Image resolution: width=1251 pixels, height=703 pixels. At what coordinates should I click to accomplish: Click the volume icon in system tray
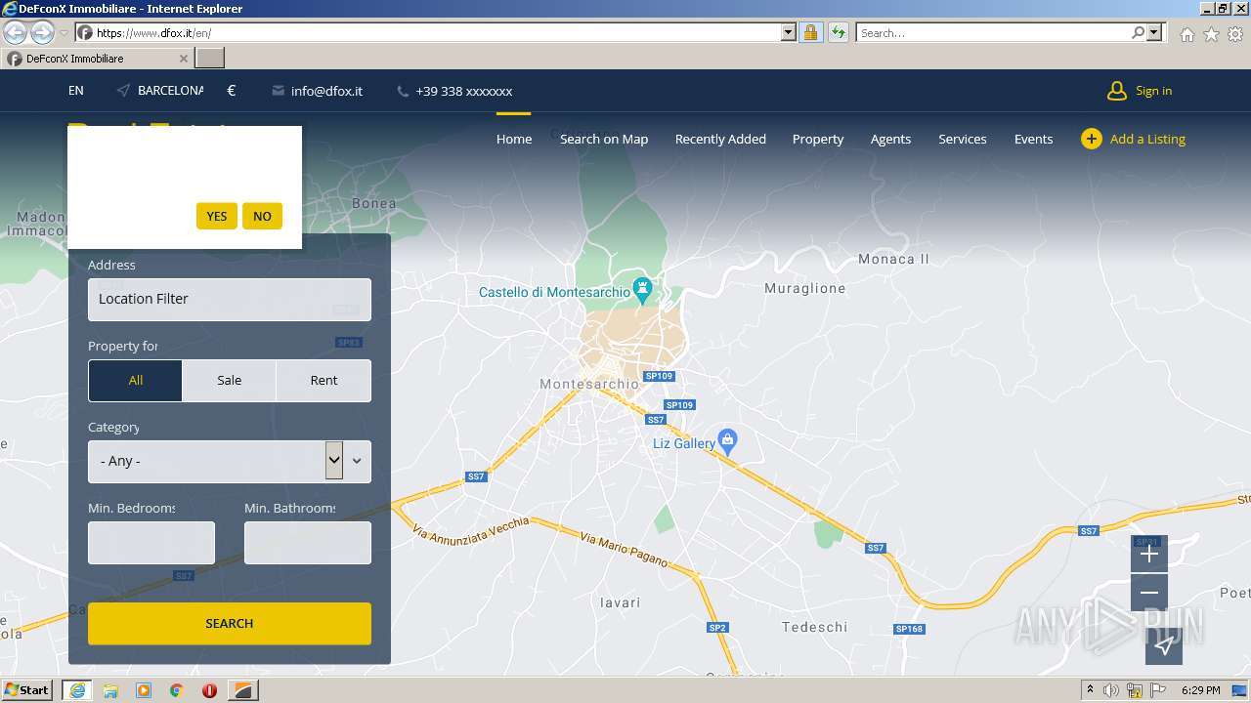pos(1111,690)
